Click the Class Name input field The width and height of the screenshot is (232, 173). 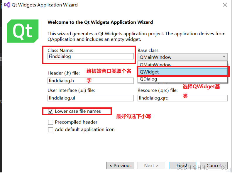coord(91,56)
